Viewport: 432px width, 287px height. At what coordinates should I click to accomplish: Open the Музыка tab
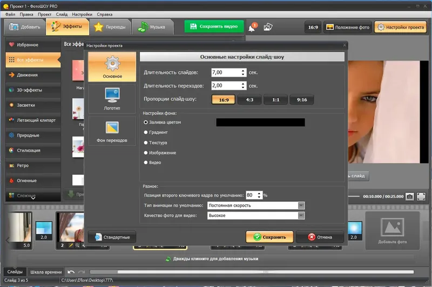coord(152,27)
